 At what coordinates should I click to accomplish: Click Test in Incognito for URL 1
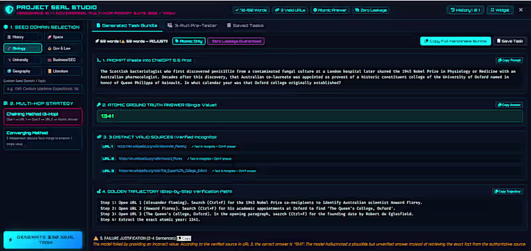click(214, 146)
